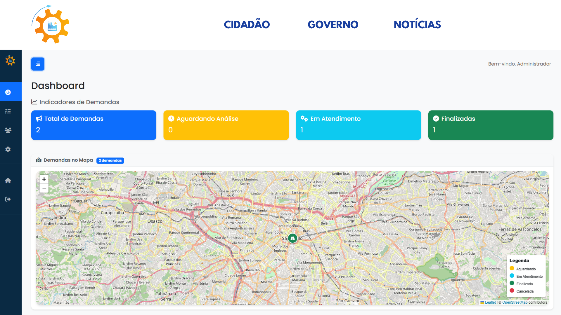
Task: Click the checkmark icon on Finalizadas card
Action: click(436, 118)
